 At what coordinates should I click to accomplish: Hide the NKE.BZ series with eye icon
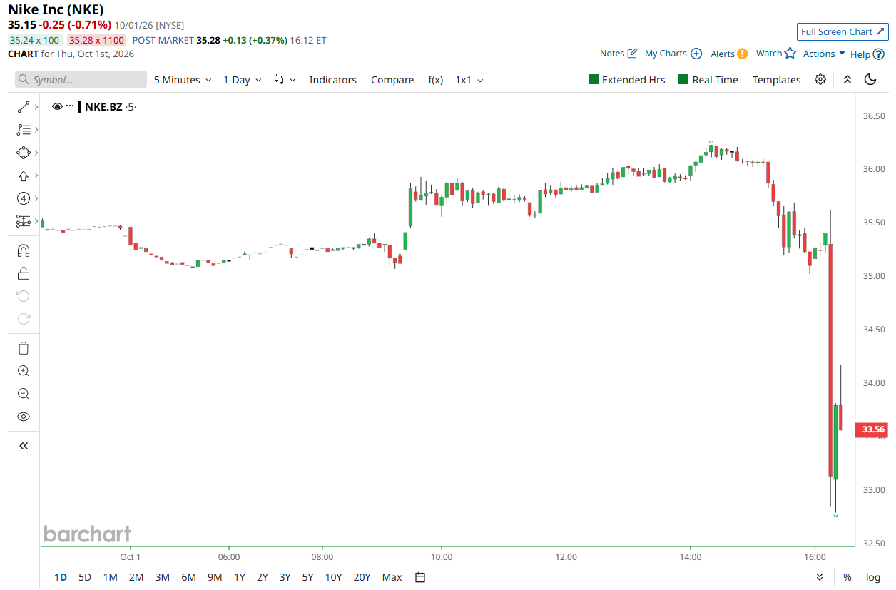coord(58,107)
